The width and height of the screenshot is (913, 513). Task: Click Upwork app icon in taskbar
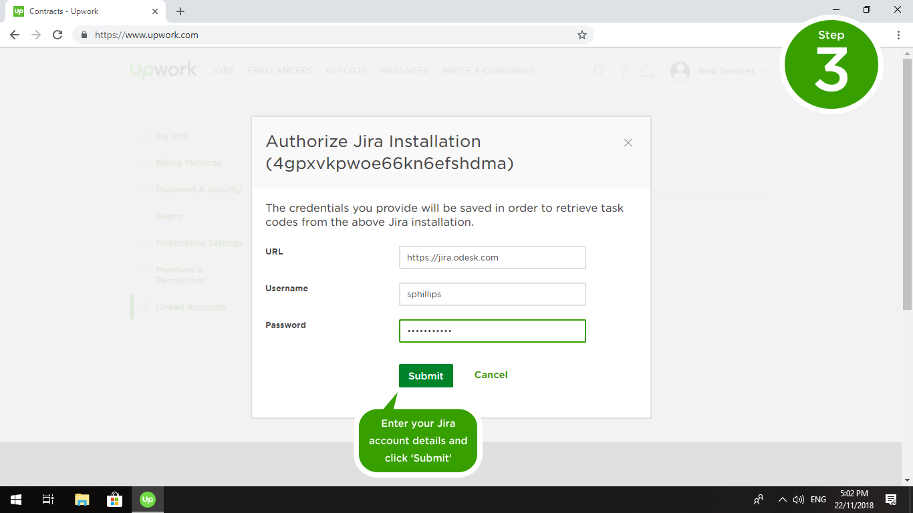pyautogui.click(x=147, y=500)
